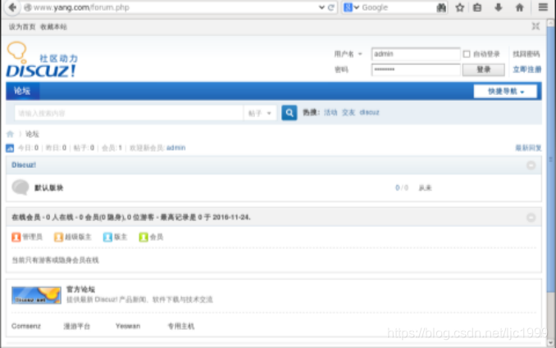Click the binoculars search icon in toolbar
The height and width of the screenshot is (348, 556).
[x=441, y=7]
